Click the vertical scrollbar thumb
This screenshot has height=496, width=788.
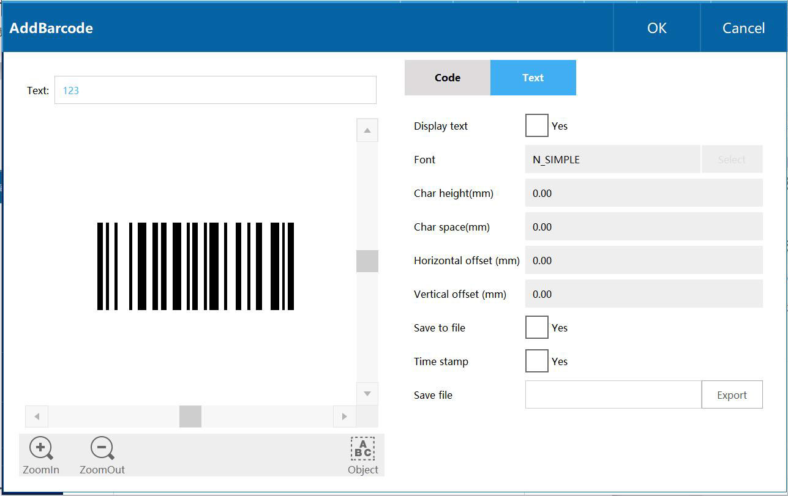tap(367, 261)
